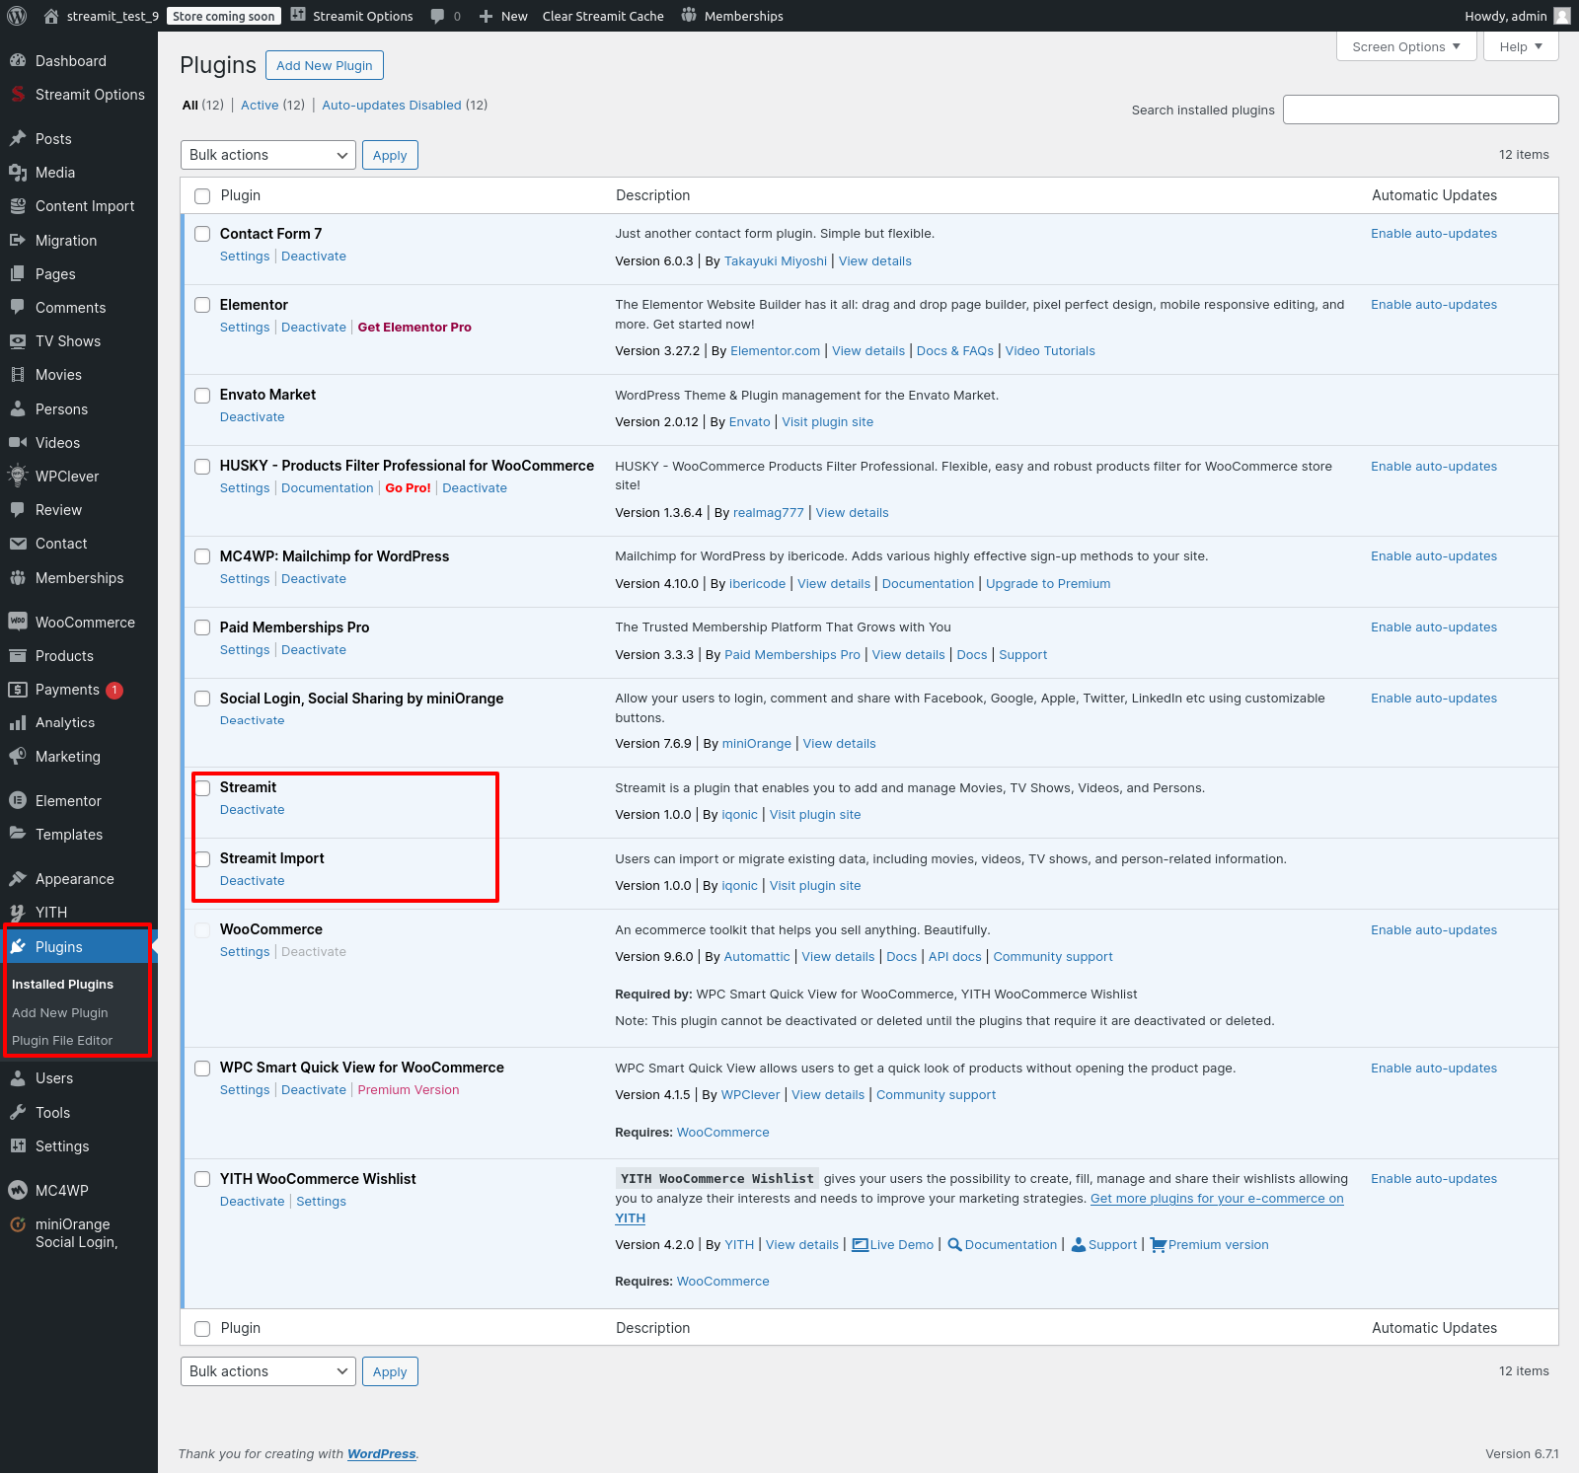1579x1475 pixels.
Task: Click the Dashboard gauge icon in sidebar
Action: [x=18, y=61]
